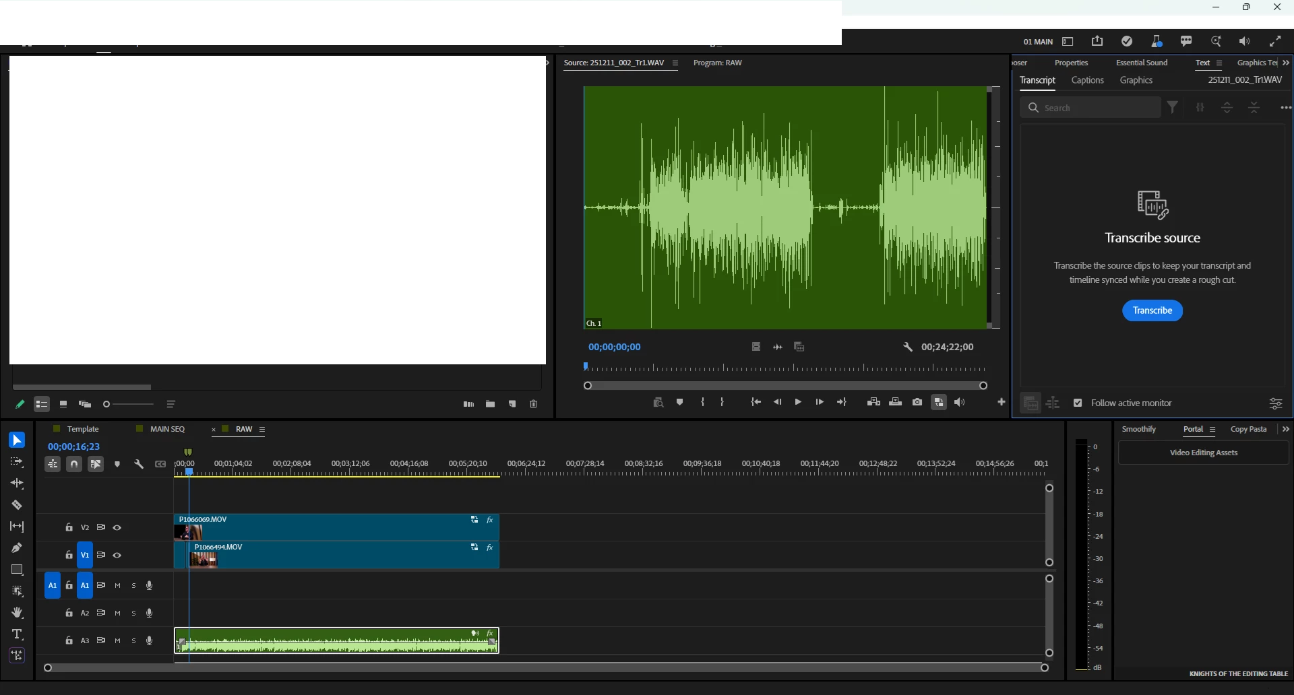1294x695 pixels.
Task: Select the Type tool
Action: pyautogui.click(x=17, y=634)
